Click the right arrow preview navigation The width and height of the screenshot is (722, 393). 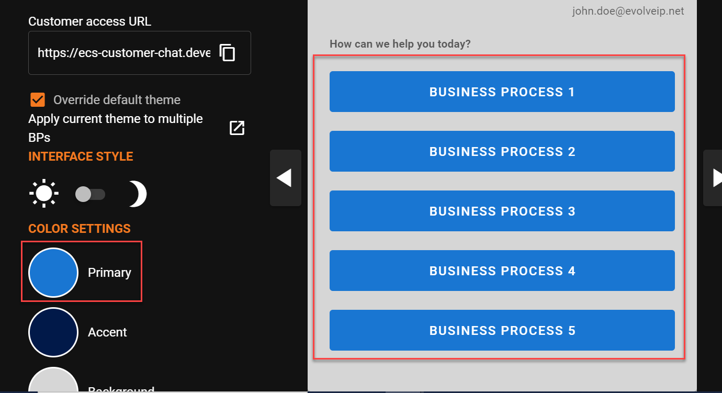click(714, 178)
